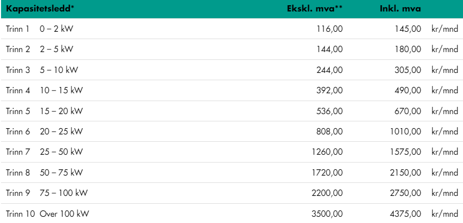This screenshot has width=463, height=223.
Task: Click the 392,00 excl. VAT price
Action: tap(331, 90)
